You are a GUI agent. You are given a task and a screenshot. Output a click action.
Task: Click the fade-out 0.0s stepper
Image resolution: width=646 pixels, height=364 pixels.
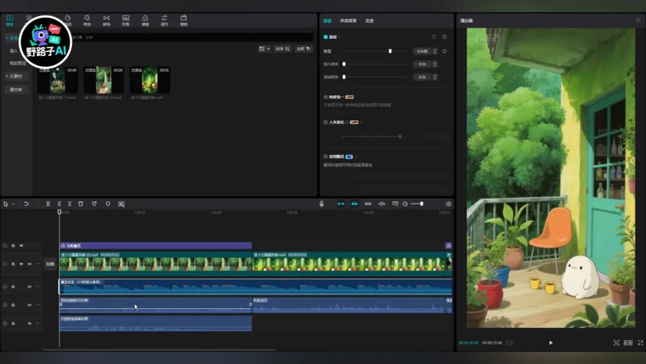point(435,77)
